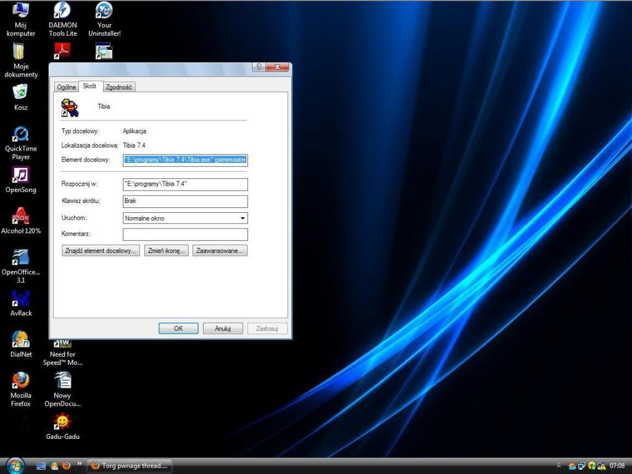Select the Gadu-Gadu desktop icon
Screen dimensions: 632x474
click(62, 426)
